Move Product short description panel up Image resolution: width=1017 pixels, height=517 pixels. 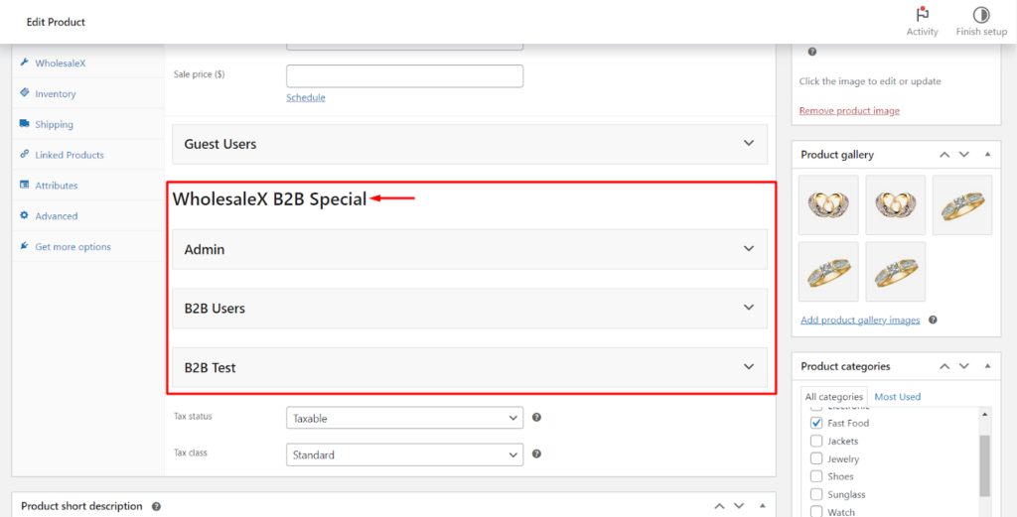[719, 506]
